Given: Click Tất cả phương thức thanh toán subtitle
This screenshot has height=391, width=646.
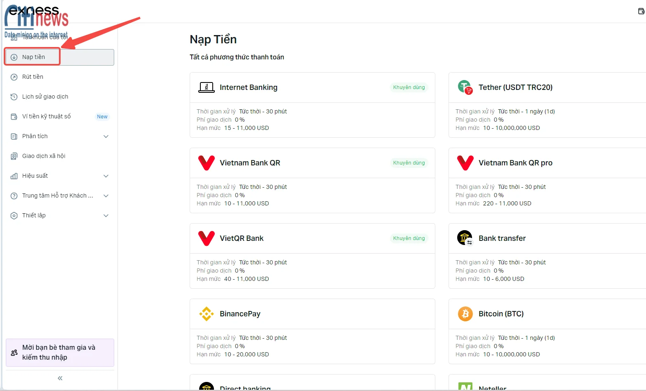Looking at the screenshot, I should tap(237, 57).
